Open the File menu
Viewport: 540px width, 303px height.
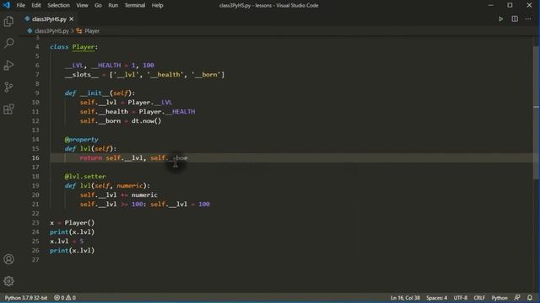[x=20, y=5]
